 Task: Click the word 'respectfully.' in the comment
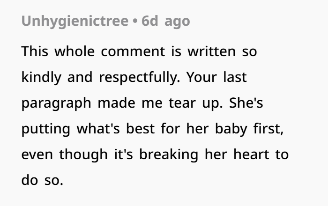[x=139, y=77]
